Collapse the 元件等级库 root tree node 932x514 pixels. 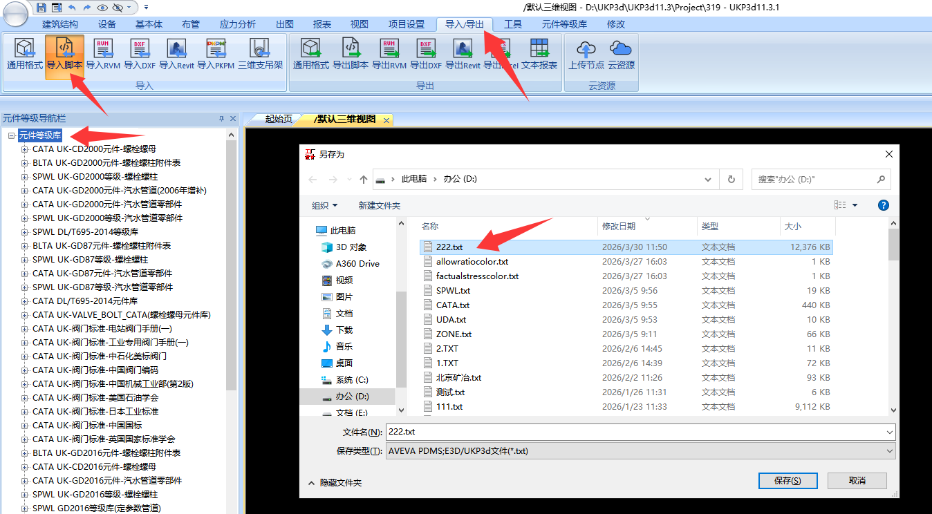point(12,135)
